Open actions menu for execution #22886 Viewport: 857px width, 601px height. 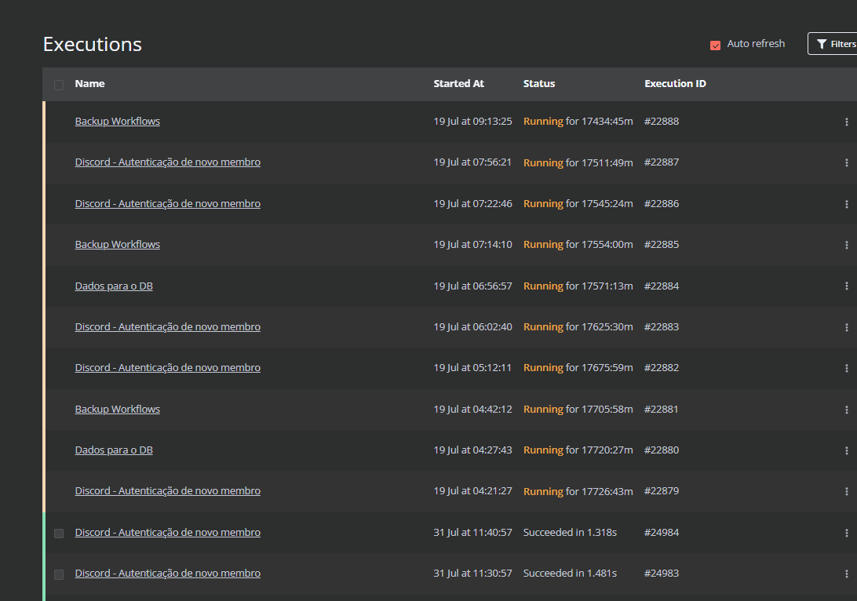pyautogui.click(x=847, y=204)
